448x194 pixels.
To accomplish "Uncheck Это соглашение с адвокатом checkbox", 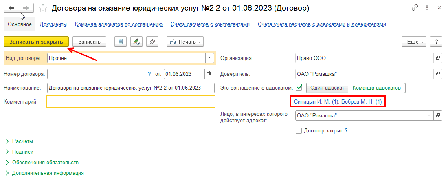I will pyautogui.click(x=299, y=87).
